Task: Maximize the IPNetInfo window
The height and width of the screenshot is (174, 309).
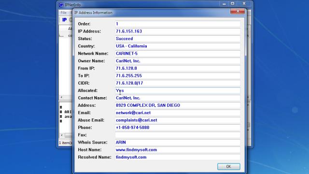Action: [x=233, y=3]
